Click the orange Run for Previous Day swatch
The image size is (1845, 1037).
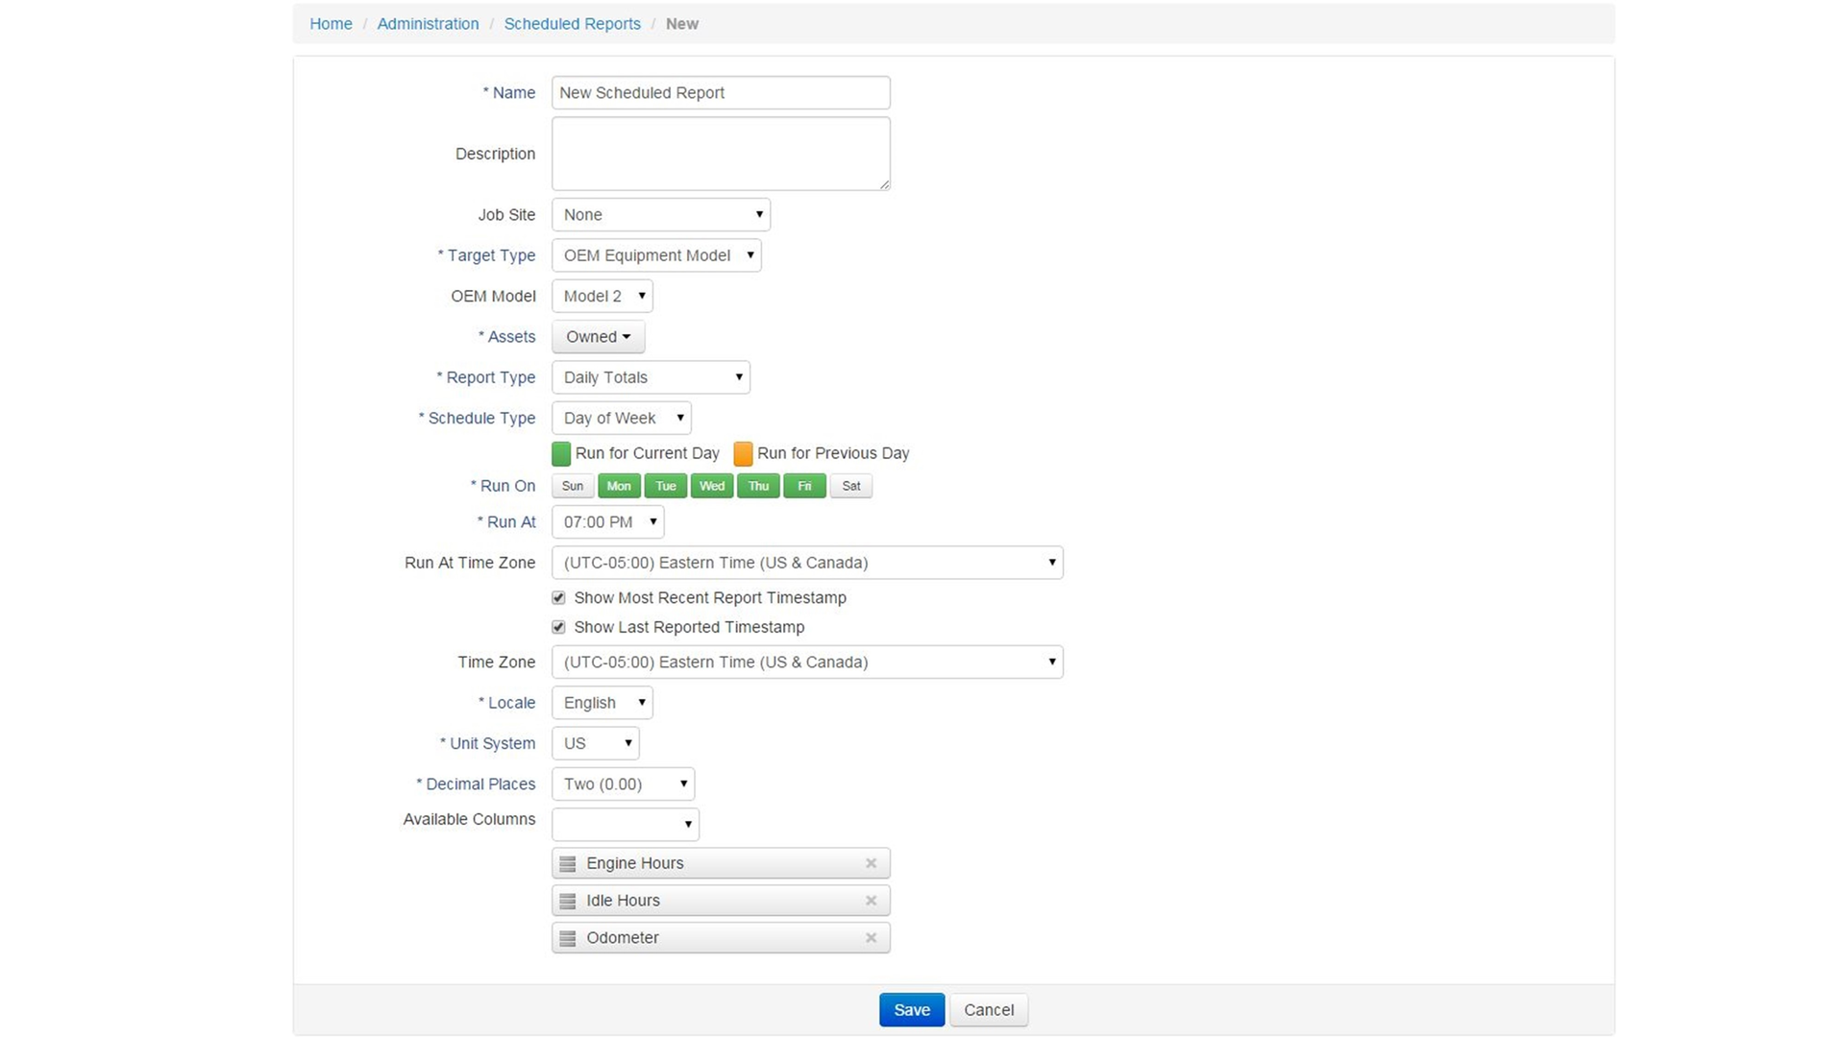pyautogui.click(x=743, y=453)
